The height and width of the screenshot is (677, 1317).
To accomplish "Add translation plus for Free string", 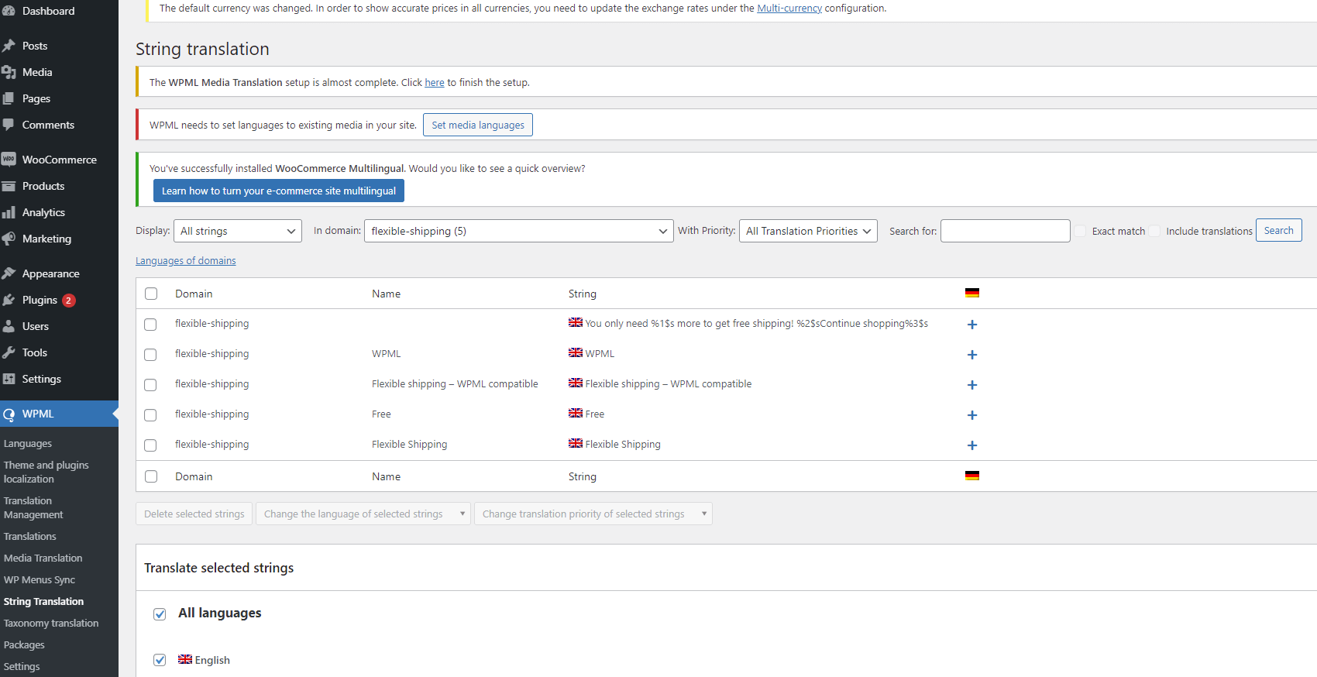I will (x=972, y=415).
